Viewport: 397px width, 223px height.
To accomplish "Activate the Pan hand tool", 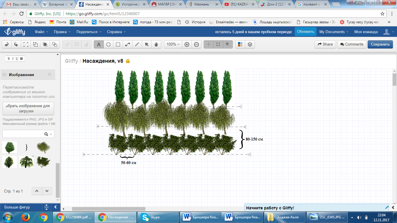I will (x=156, y=44).
